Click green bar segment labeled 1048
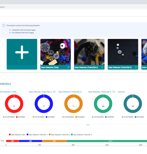 pos(107,141)
